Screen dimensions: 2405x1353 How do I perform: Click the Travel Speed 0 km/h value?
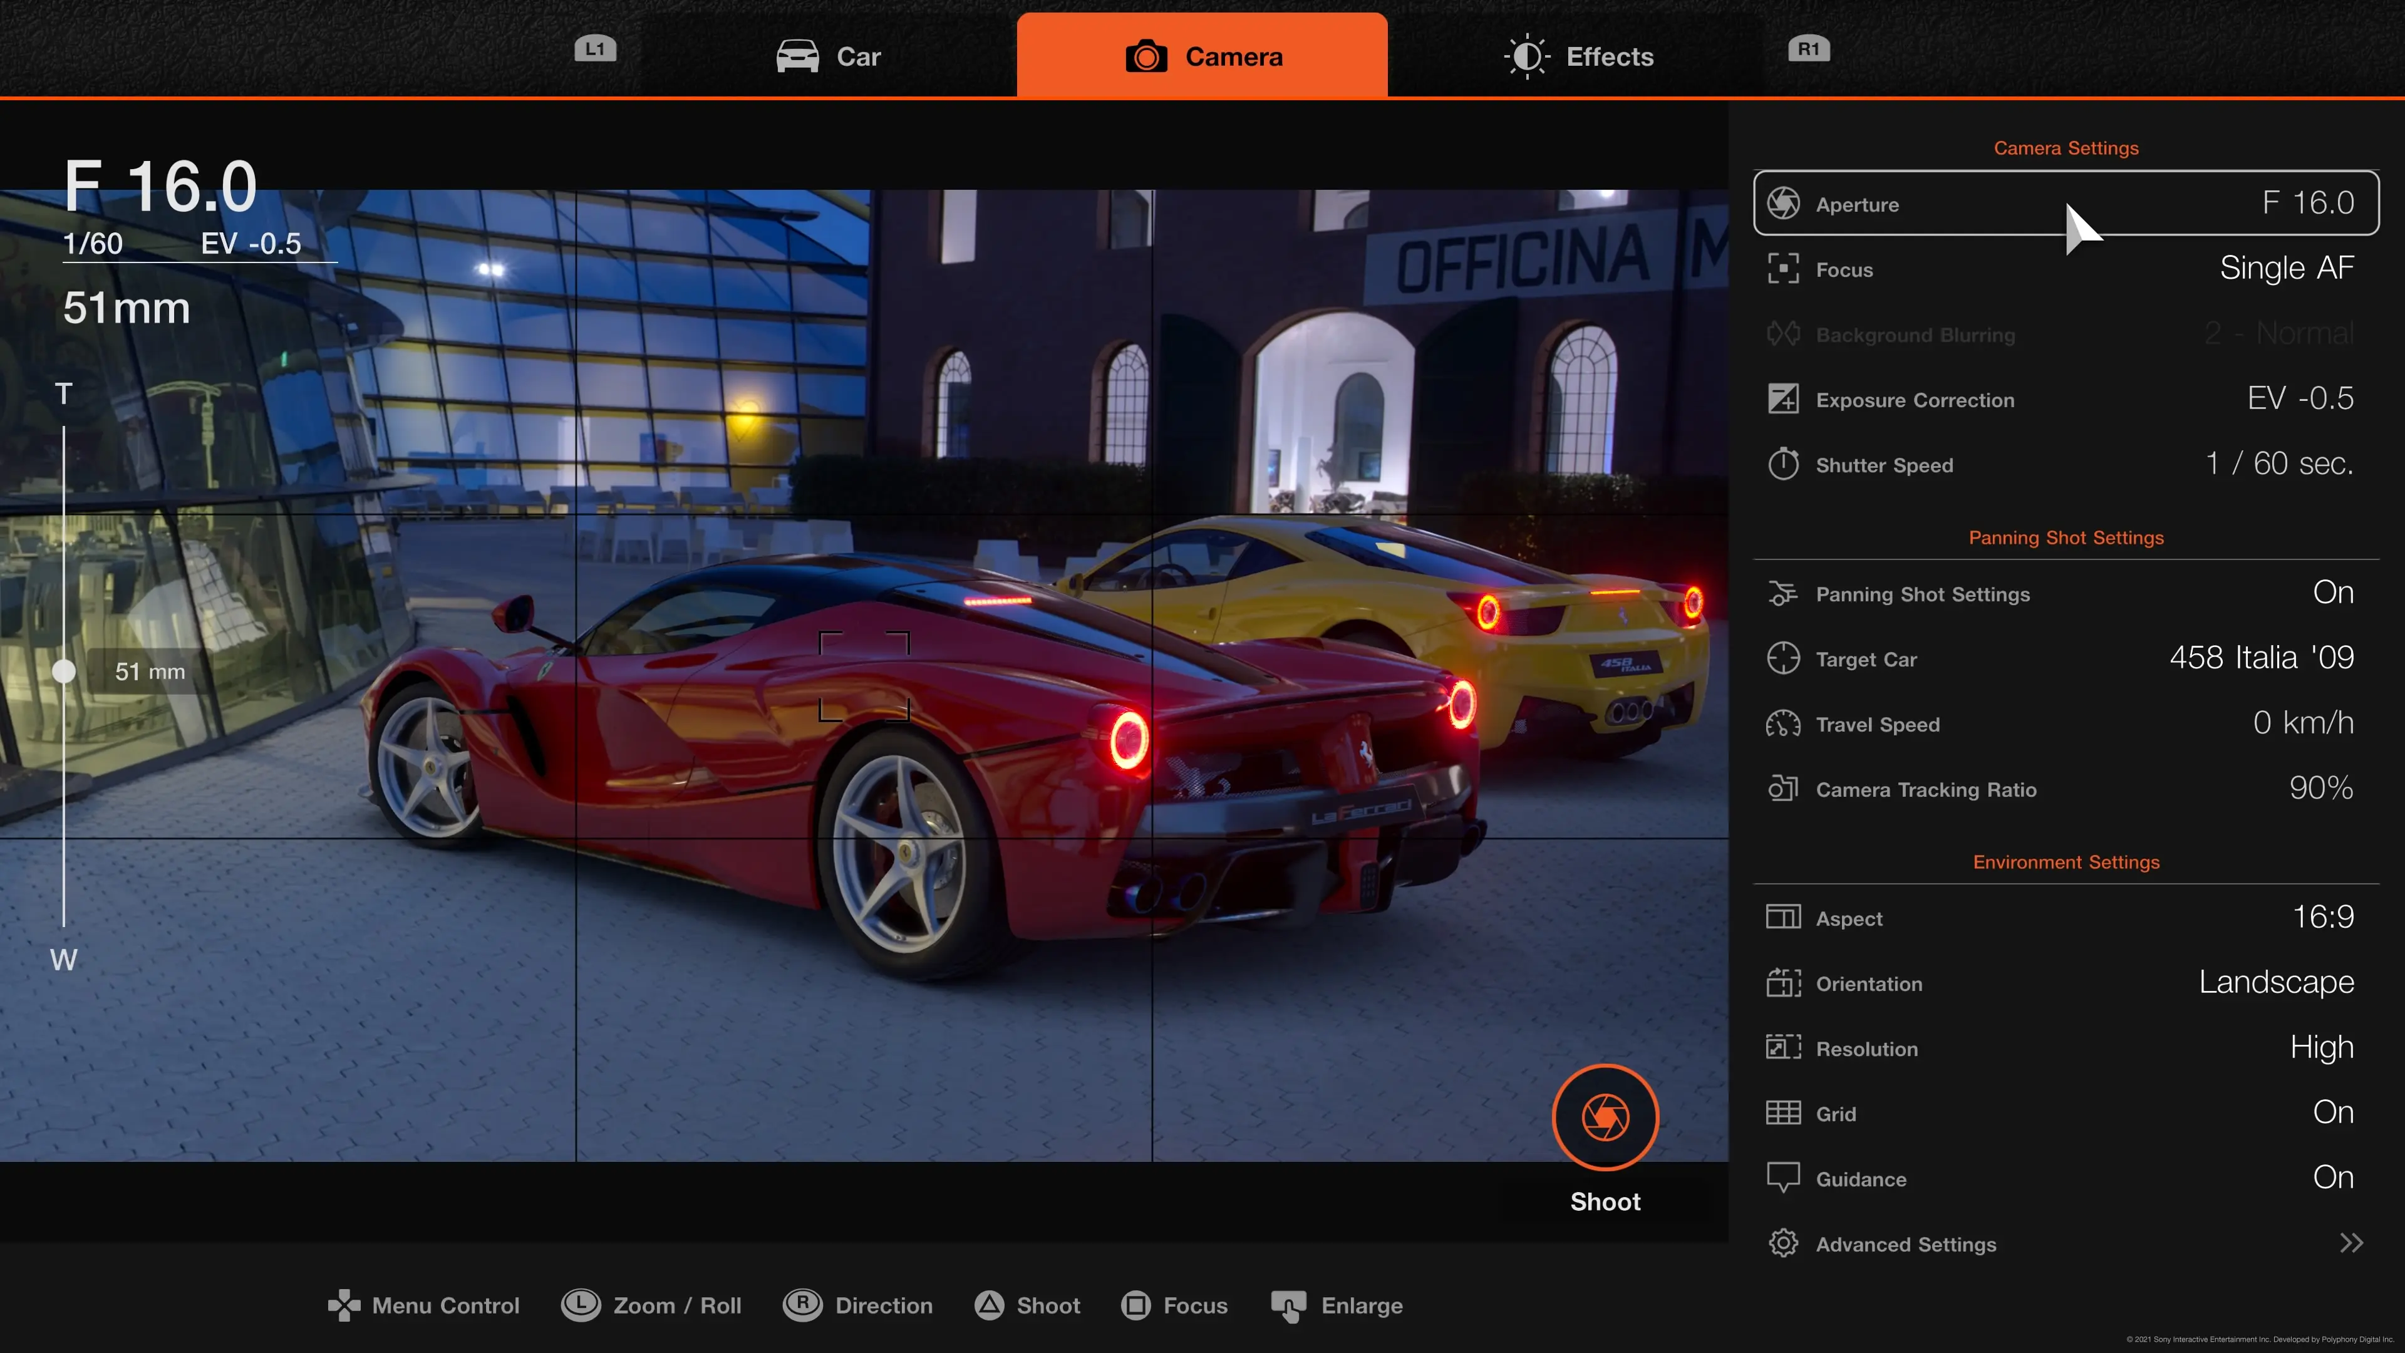(x=2302, y=723)
